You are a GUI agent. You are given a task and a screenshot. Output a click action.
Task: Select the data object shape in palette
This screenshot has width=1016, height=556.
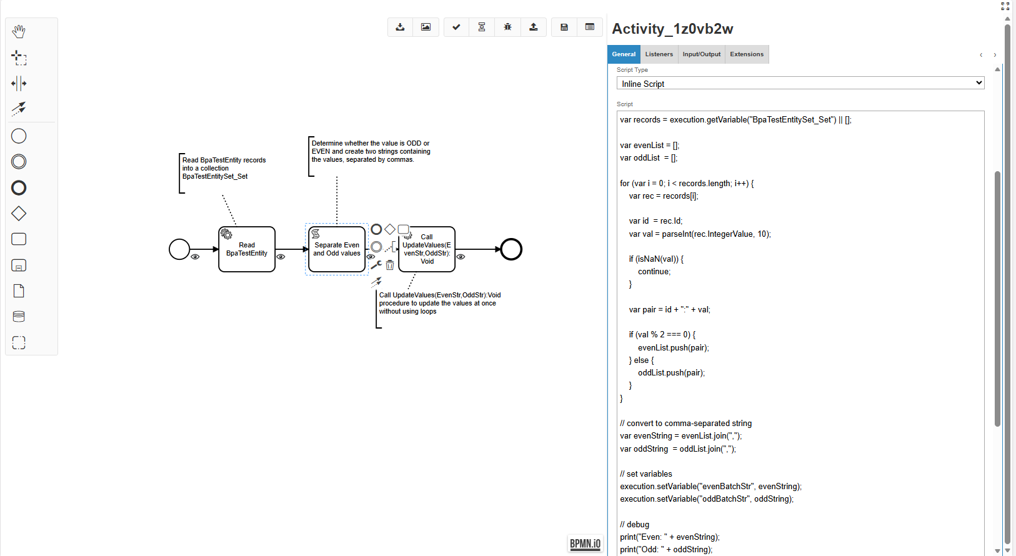[x=19, y=291]
